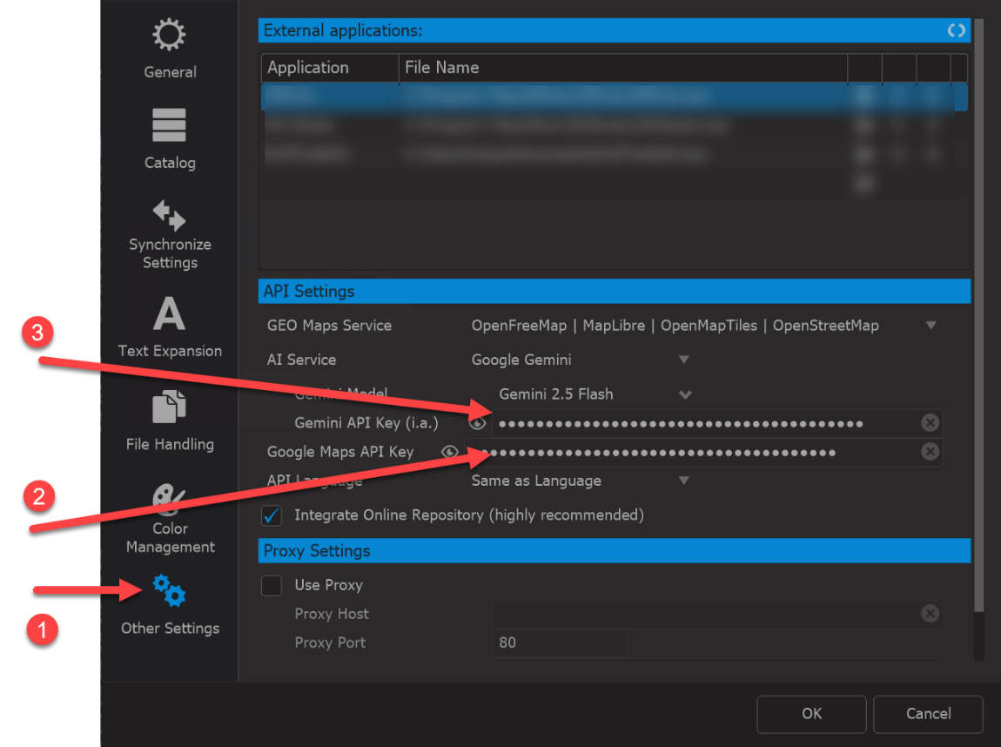Clear the Gemini API Key field
Screen dimensions: 1001x747
pyautogui.click(x=930, y=422)
